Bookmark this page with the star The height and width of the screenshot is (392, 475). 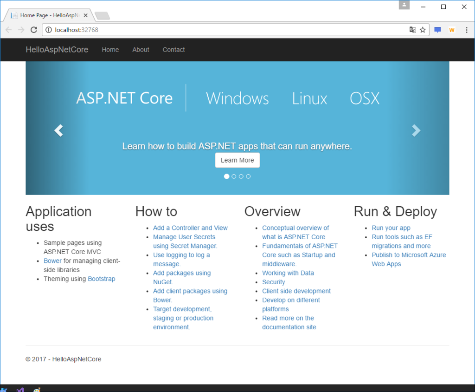tap(423, 30)
